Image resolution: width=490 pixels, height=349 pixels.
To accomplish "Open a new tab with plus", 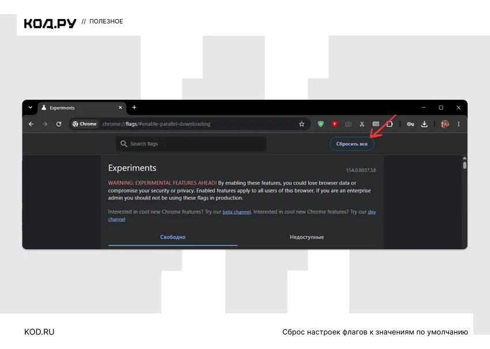I will point(134,107).
